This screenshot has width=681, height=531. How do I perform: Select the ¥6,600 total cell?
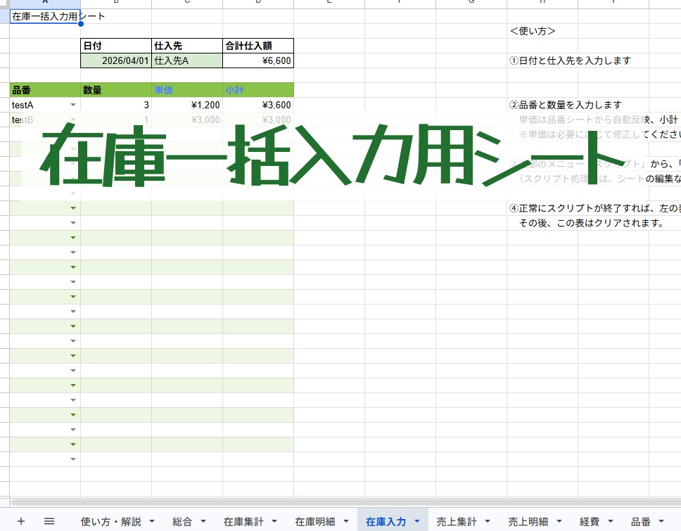(x=258, y=60)
